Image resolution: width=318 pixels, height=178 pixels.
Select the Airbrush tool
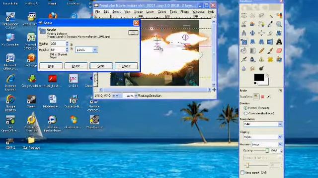coord(244,59)
